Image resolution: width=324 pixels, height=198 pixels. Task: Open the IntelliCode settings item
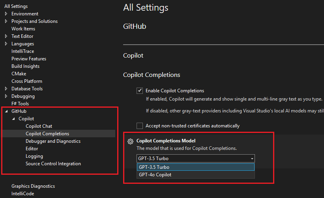click(23, 194)
